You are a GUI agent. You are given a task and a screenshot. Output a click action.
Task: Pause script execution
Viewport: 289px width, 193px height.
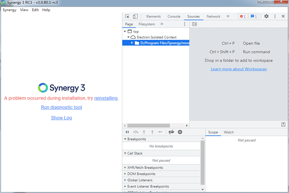tap(127, 132)
